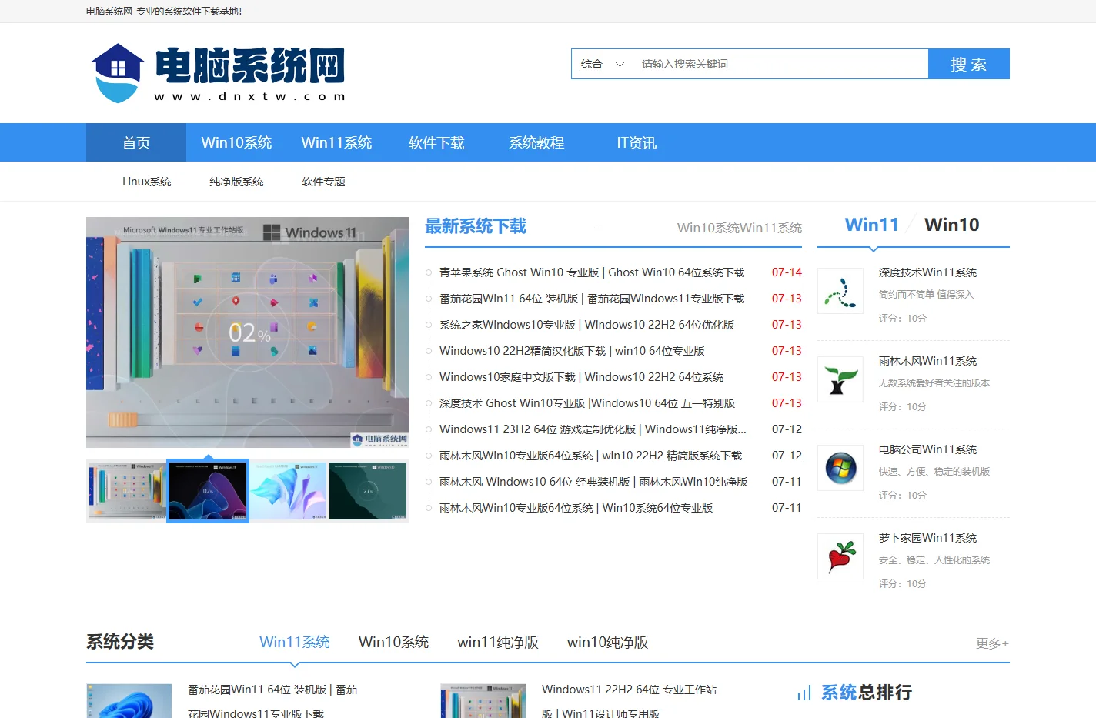Click the 深度技术Win11系统 title
The image size is (1096, 718).
pyautogui.click(x=927, y=272)
